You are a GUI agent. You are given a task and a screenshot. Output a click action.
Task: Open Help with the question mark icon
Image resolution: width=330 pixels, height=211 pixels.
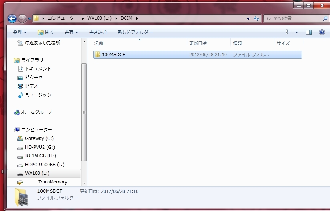click(322, 32)
